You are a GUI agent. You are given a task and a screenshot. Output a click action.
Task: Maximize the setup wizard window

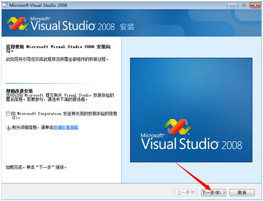click(244, 5)
